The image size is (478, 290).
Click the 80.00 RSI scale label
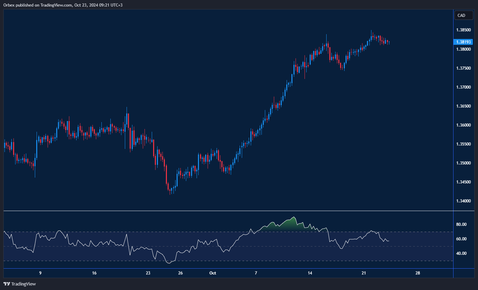point(461,224)
